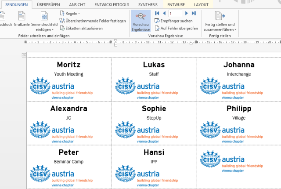This screenshot has width=281, height=189.
Task: Select the ENTWICKLERTOOLS tab
Action: 112,5
